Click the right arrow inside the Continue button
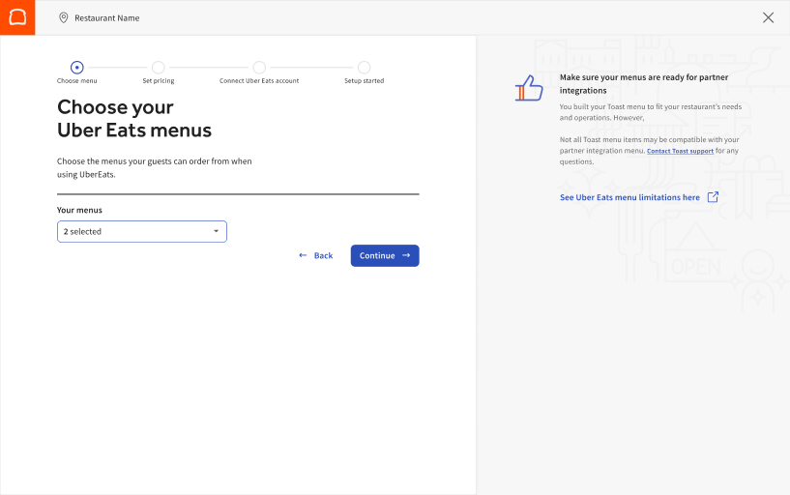This screenshot has height=495, width=790. [406, 255]
